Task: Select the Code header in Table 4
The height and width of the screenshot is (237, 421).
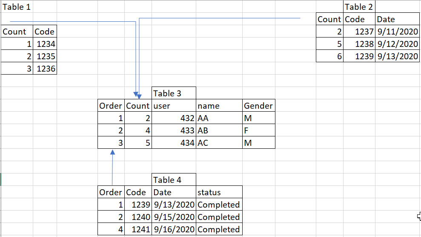Action: (x=138, y=192)
